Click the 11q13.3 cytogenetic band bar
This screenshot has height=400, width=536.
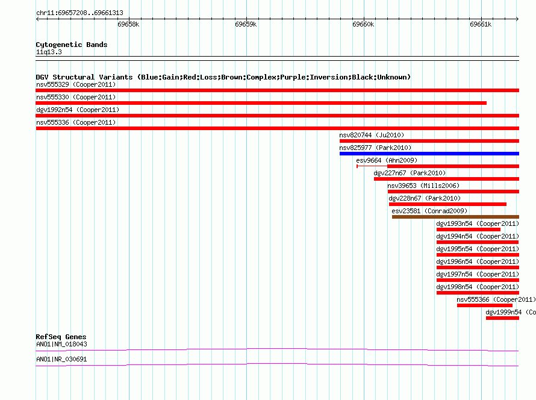(277, 58)
